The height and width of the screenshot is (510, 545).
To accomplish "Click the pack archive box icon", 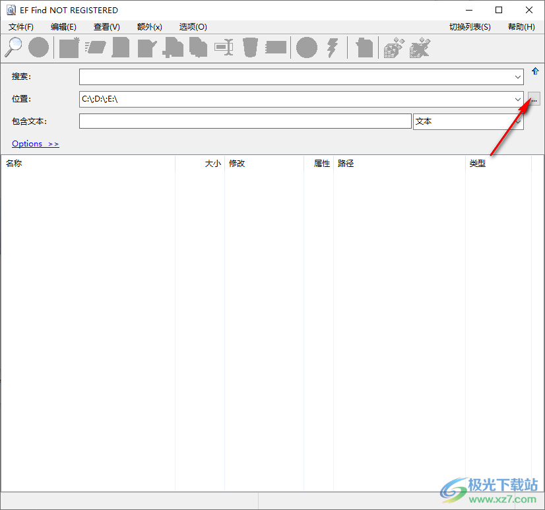I will pyautogui.click(x=394, y=48).
